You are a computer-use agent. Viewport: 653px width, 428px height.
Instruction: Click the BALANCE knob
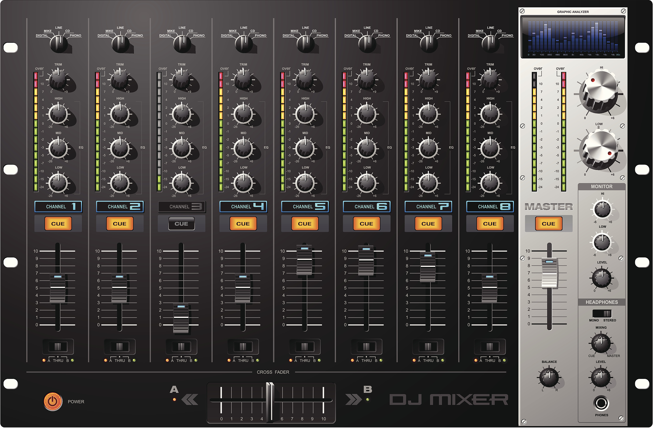coord(549,377)
